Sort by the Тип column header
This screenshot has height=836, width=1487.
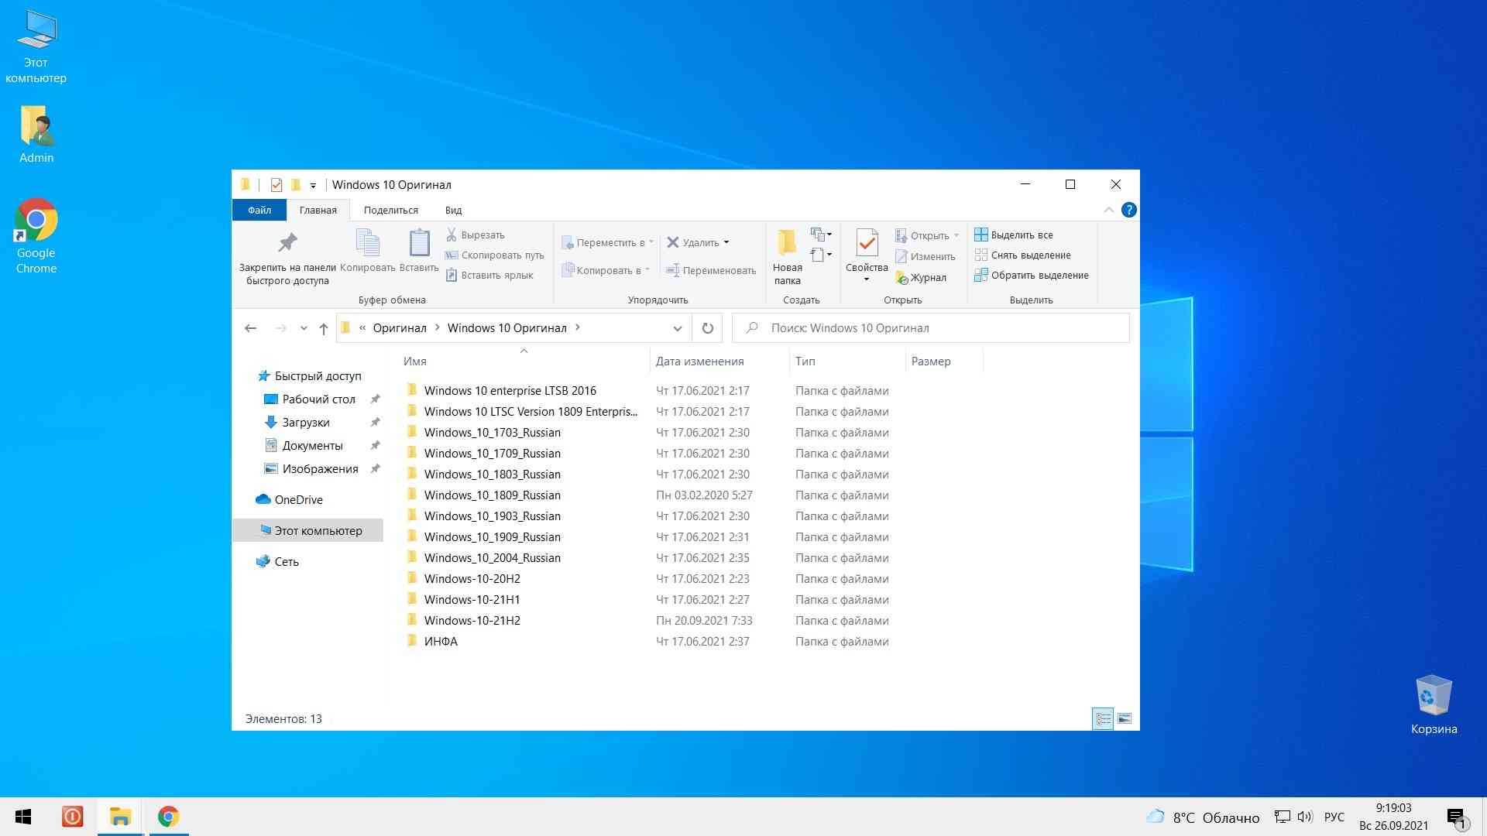847,361
